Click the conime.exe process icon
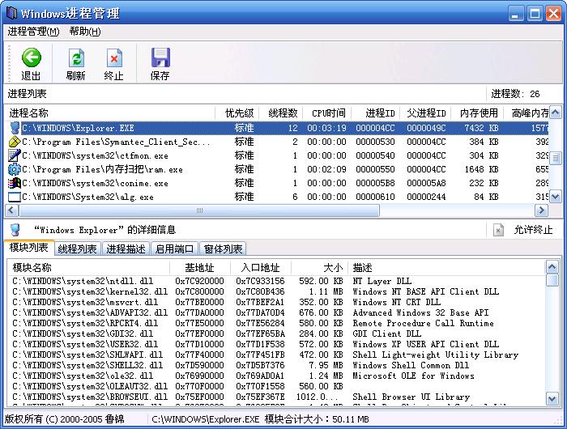Screen dimensions: 567x429 [14, 183]
